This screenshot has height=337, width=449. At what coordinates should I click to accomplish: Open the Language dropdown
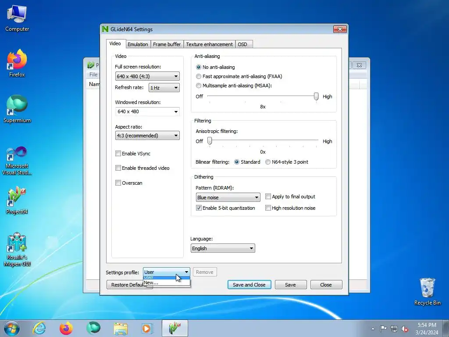pyautogui.click(x=223, y=248)
